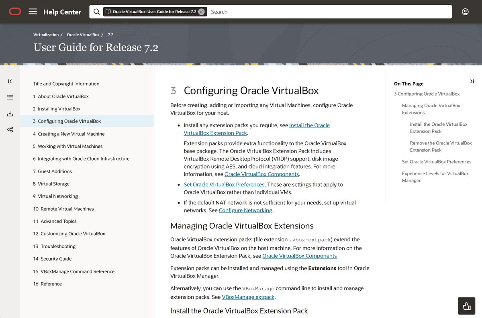The width and height of the screenshot is (482, 318).
Task: Click the User Guide for Release 7.2 title
Action: coord(96,47)
